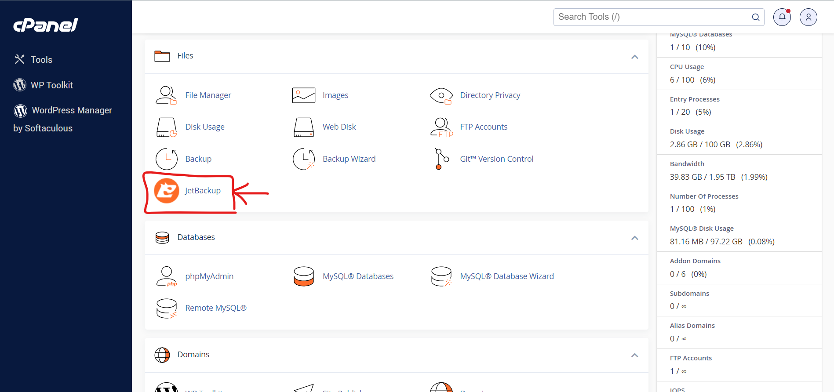The width and height of the screenshot is (834, 392).
Task: Click the 81.16 MB / 97.22 GB value
Action: [706, 242]
